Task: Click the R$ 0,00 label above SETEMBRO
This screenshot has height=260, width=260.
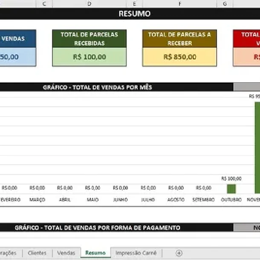Action: [x=204, y=188]
